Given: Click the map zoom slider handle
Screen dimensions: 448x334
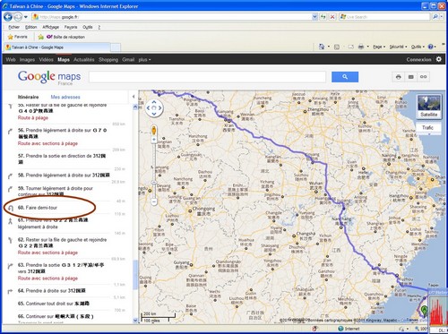Looking at the screenshot, I should pyautogui.click(x=154, y=182).
